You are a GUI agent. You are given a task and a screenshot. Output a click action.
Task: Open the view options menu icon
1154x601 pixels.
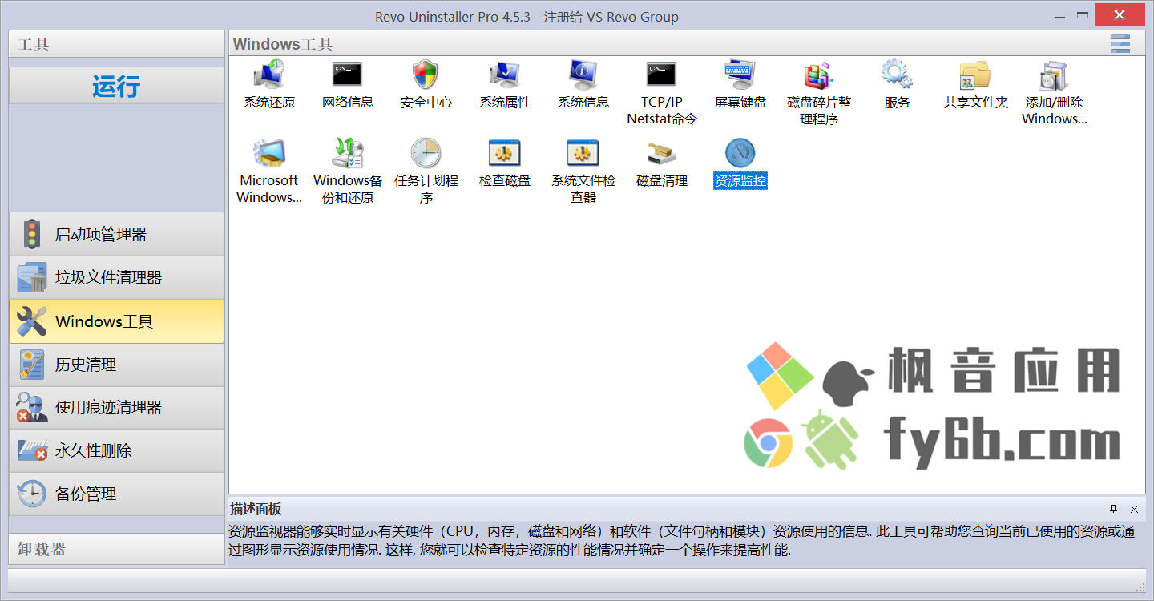[x=1120, y=44]
